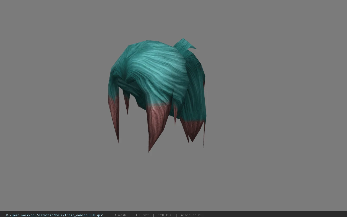This screenshot has width=347, height=217.
Task: Click the teal hair 3D model in viewport
Action: click(x=157, y=95)
